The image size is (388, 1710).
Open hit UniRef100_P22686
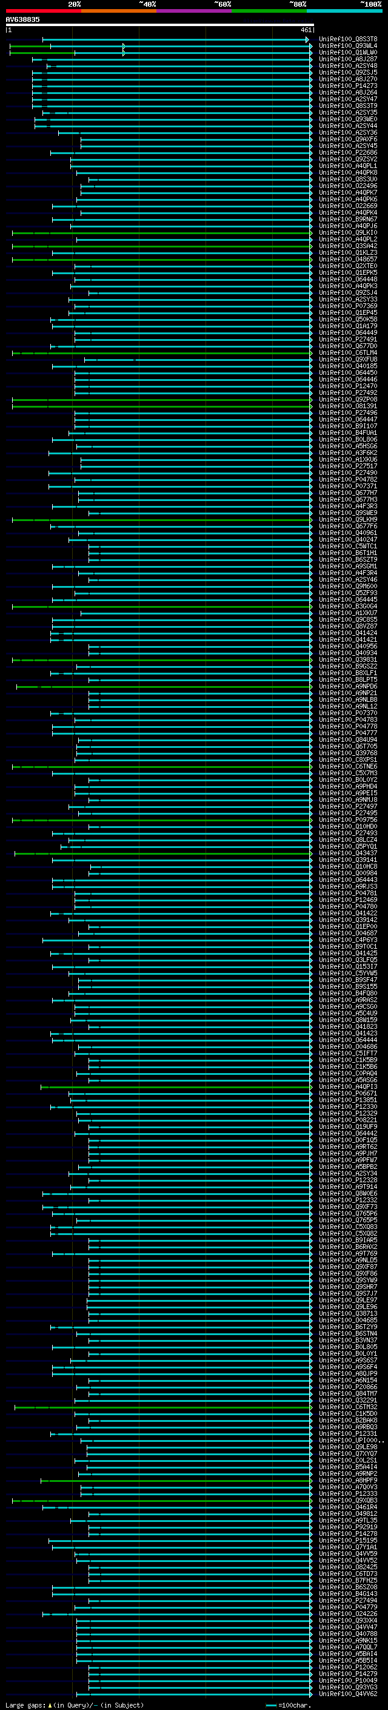(x=347, y=153)
